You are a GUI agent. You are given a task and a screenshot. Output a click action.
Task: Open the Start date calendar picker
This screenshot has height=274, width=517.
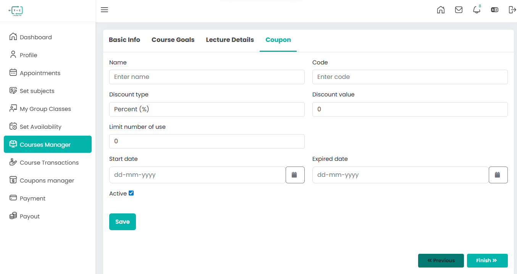(x=295, y=175)
